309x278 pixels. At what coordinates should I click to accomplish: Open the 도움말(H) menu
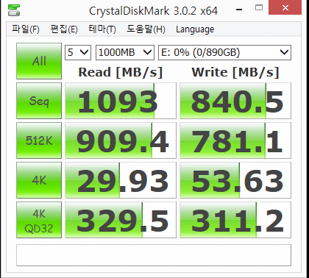click(146, 29)
